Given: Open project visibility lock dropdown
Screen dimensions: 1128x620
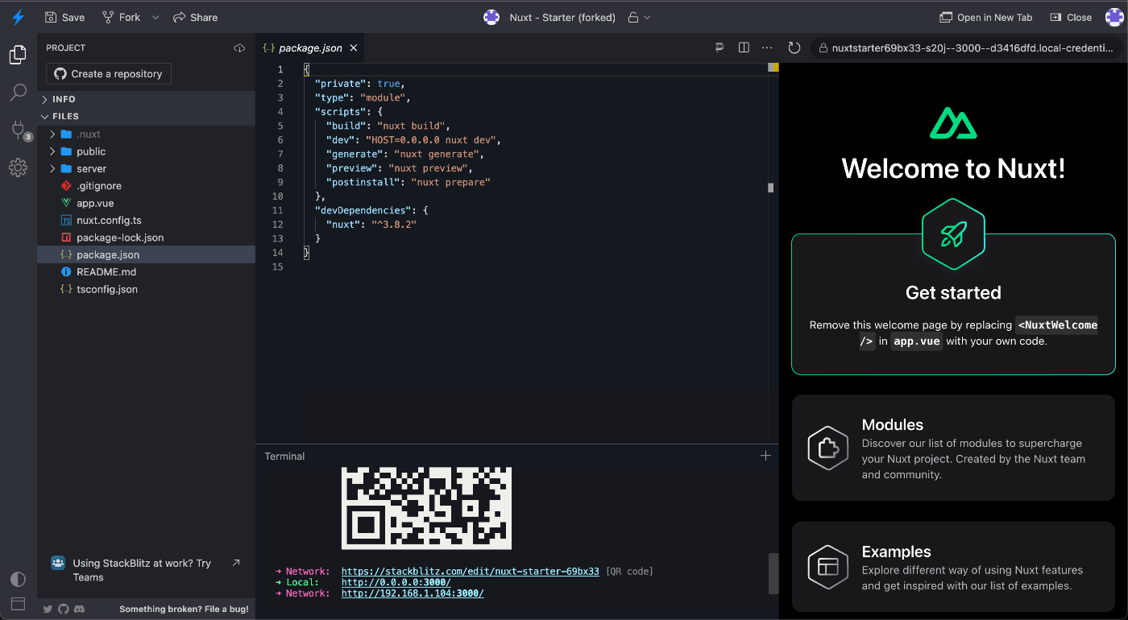Looking at the screenshot, I should click(639, 17).
